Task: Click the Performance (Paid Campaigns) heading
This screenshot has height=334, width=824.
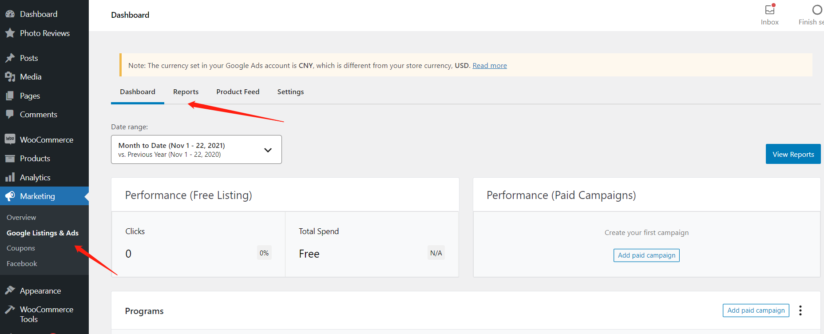Action: (x=561, y=195)
